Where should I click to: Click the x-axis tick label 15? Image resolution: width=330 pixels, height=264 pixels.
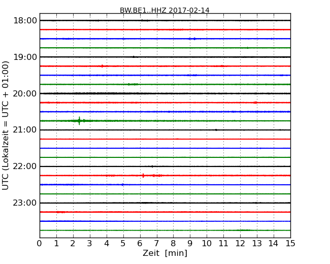pyautogui.click(x=290, y=244)
